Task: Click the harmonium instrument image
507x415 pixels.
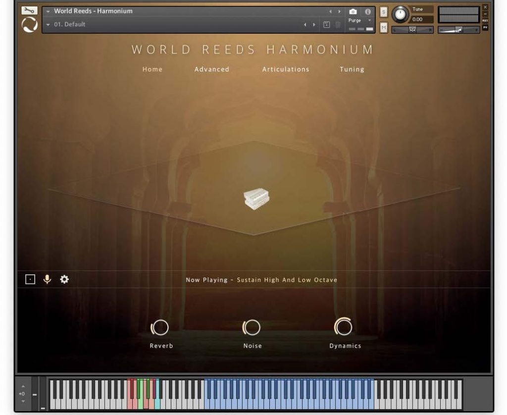Action: click(x=256, y=198)
